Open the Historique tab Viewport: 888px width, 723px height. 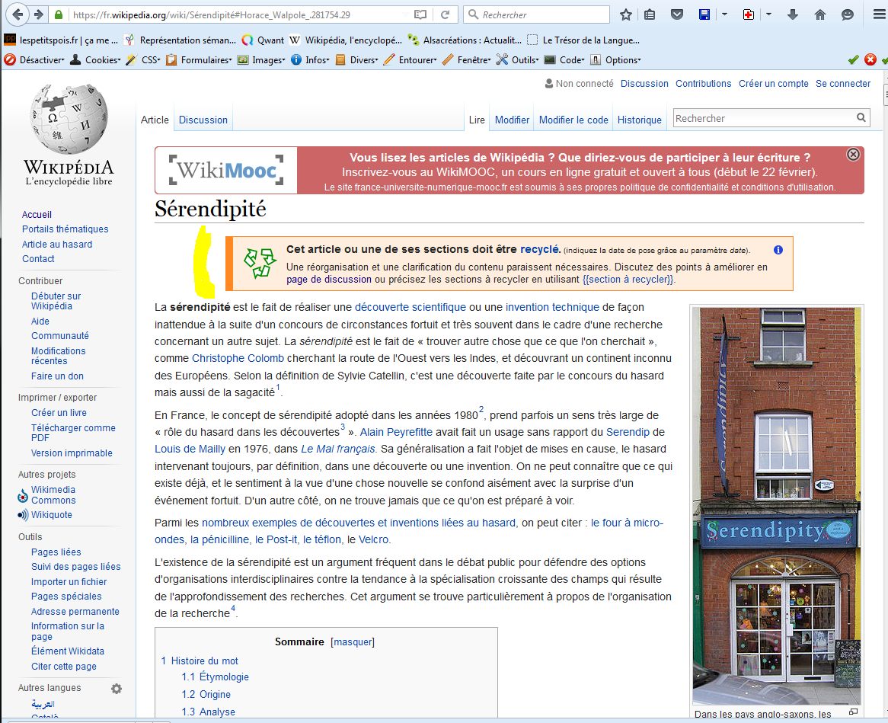(x=639, y=120)
